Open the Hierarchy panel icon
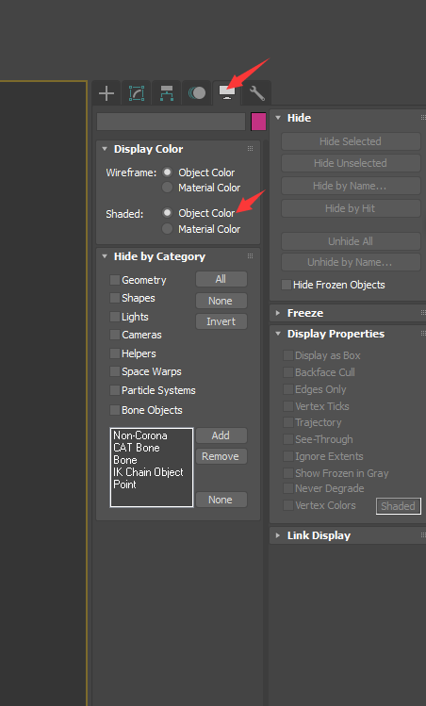Screen dimensions: 426x706 coord(167,93)
